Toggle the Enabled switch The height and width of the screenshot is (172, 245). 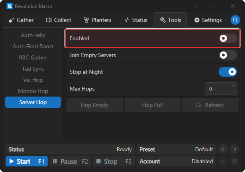pyautogui.click(x=228, y=38)
